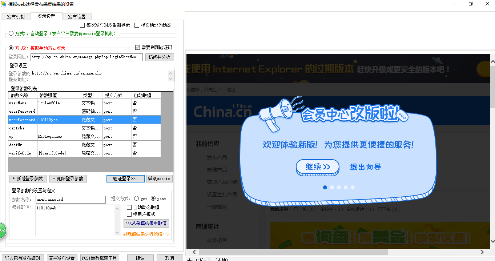The image size is (495, 261).
Task: Select the captcha parameter row
Action: [x=84, y=128]
